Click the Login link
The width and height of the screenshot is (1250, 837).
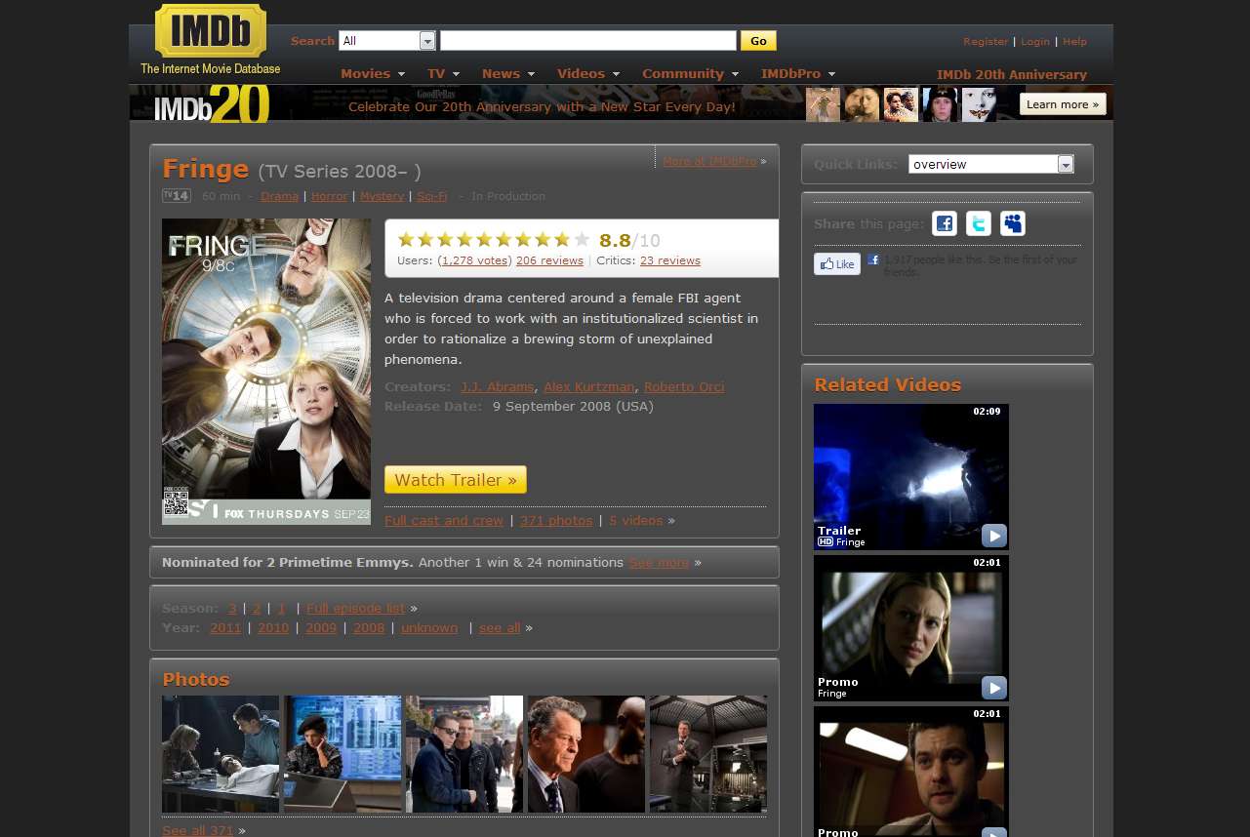click(x=1035, y=41)
